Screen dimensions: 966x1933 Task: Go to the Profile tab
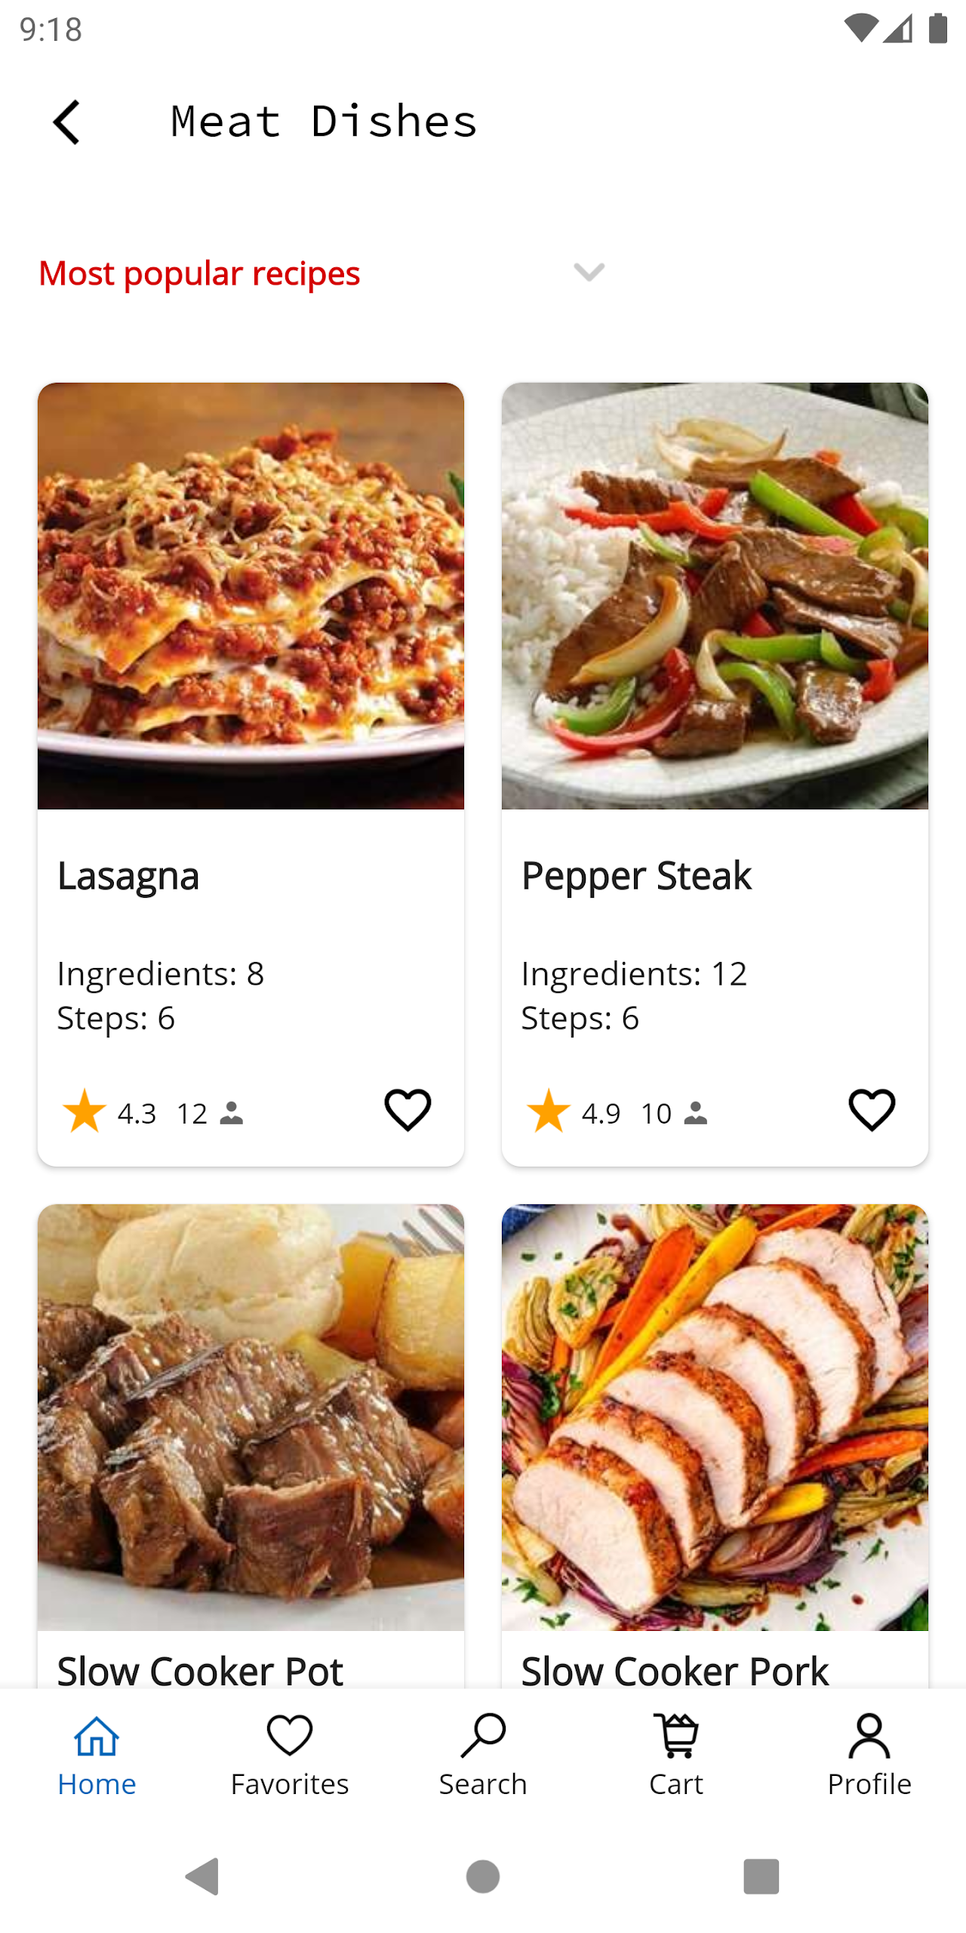(x=869, y=1755)
